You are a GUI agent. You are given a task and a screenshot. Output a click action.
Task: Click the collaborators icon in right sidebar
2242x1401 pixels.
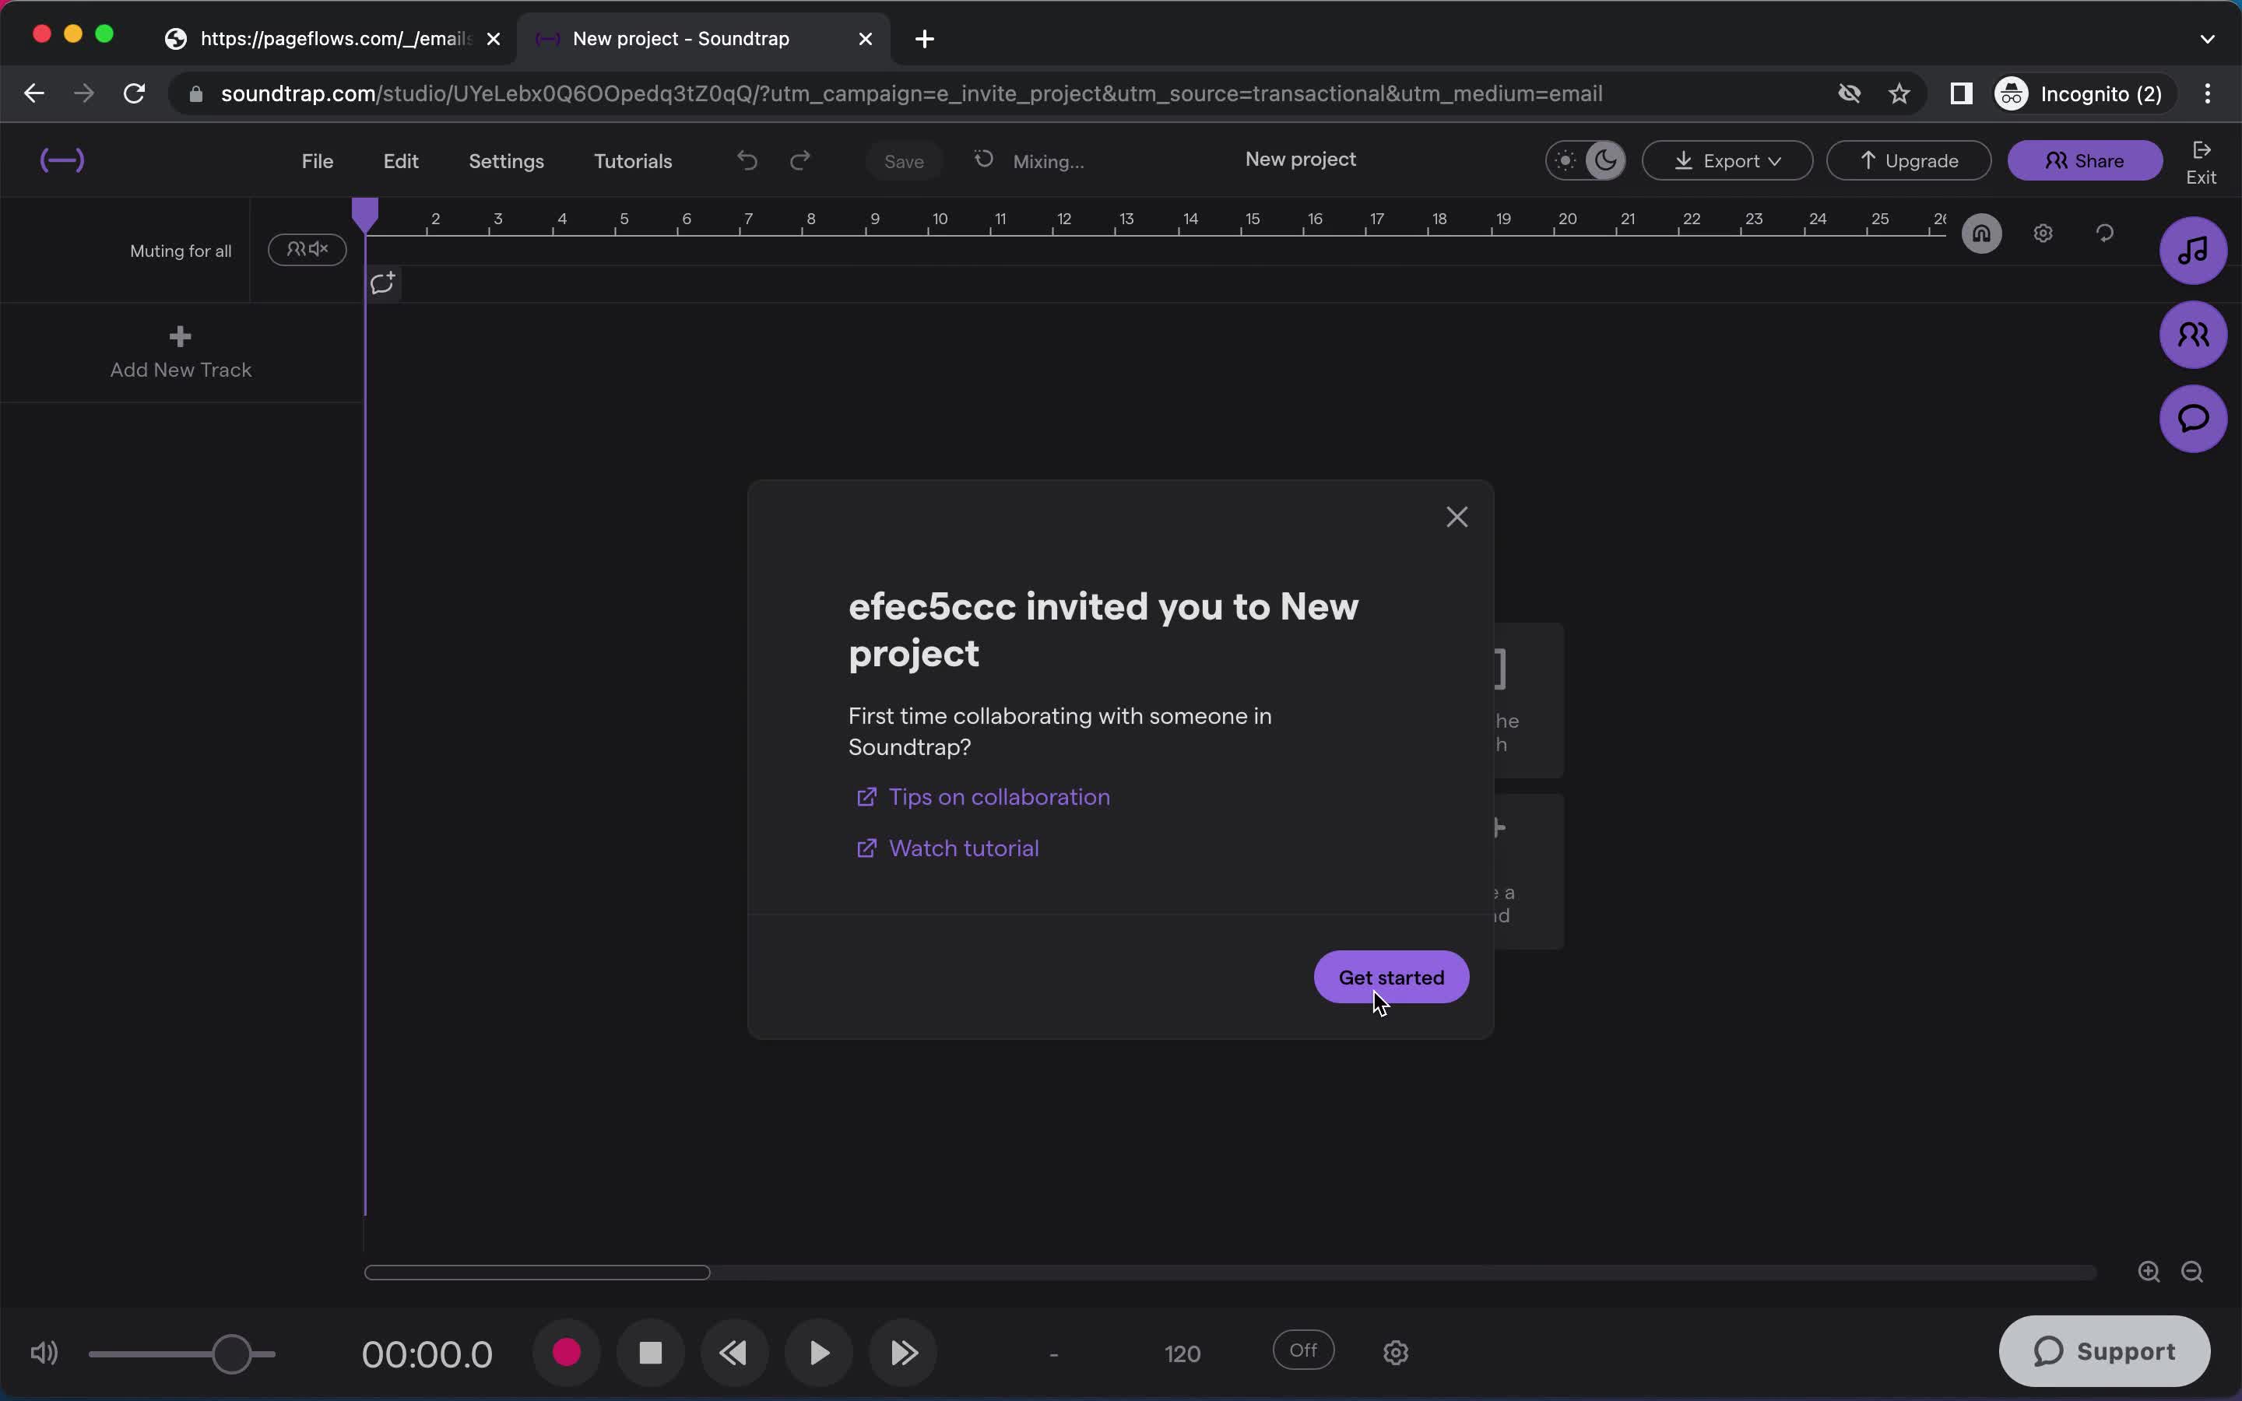point(2194,334)
